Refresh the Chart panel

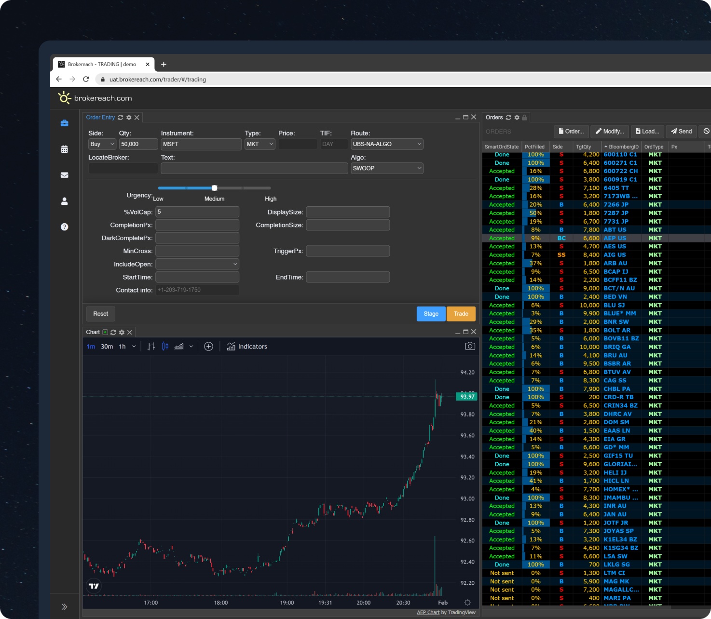click(113, 333)
